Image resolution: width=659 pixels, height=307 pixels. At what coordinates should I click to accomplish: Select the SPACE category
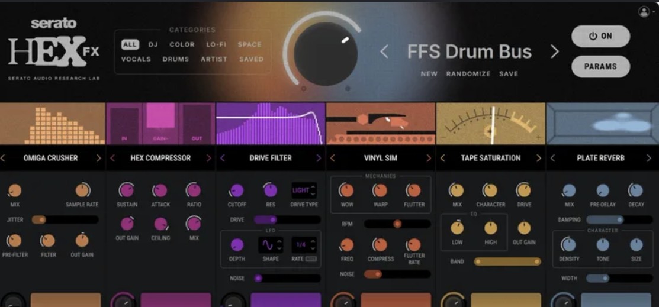click(x=250, y=44)
